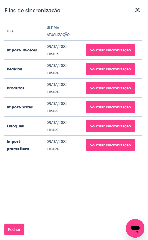The width and height of the screenshot is (148, 240).
Task: Click the Fechar button
Action: point(14,229)
